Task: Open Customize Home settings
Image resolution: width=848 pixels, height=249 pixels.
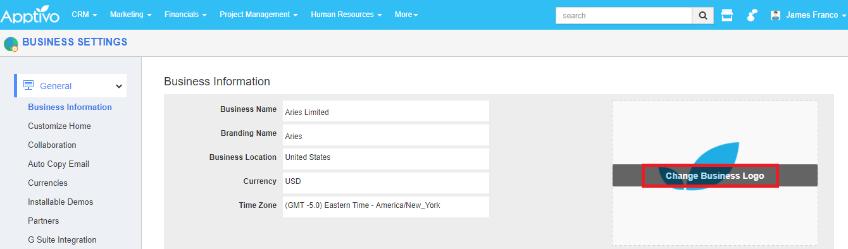Action: tap(59, 126)
